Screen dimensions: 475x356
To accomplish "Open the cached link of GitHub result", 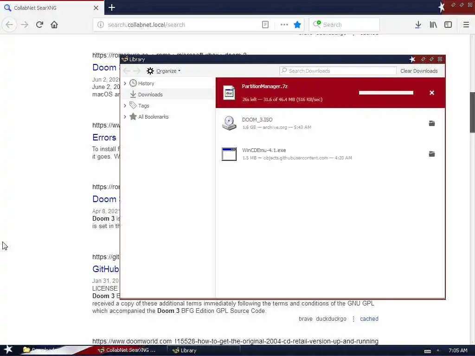I will click(x=369, y=319).
